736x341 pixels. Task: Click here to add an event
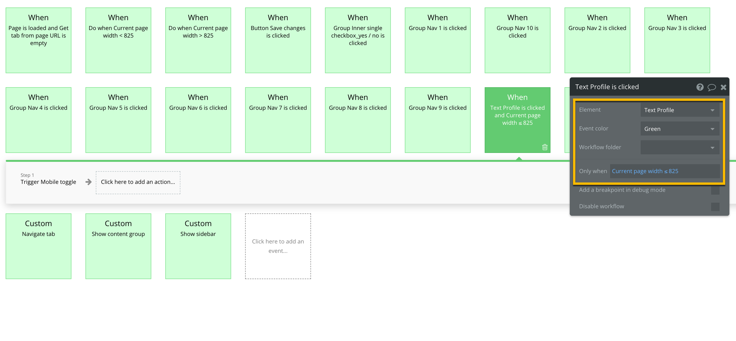pyautogui.click(x=278, y=246)
